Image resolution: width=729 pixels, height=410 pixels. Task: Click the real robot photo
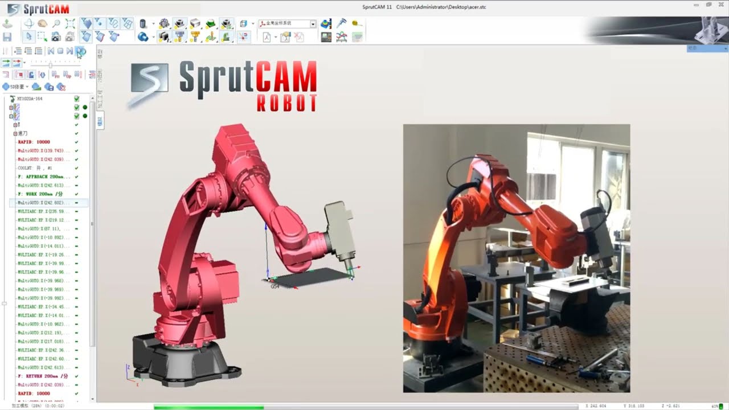[517, 258]
